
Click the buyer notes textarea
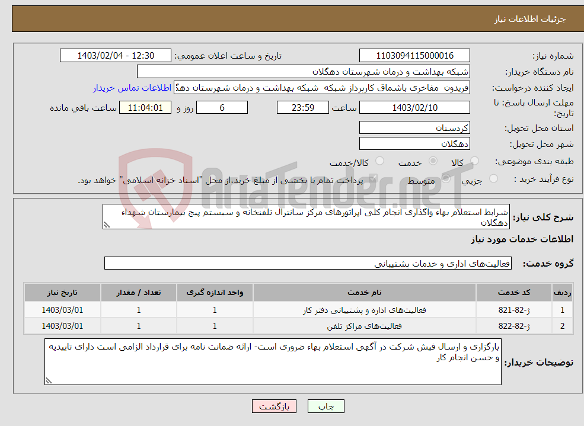point(273,361)
